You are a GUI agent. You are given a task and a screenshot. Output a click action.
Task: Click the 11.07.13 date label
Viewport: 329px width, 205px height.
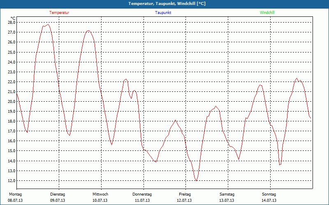(x=142, y=200)
